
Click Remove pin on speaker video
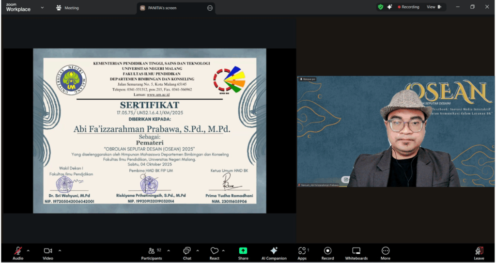click(308, 79)
